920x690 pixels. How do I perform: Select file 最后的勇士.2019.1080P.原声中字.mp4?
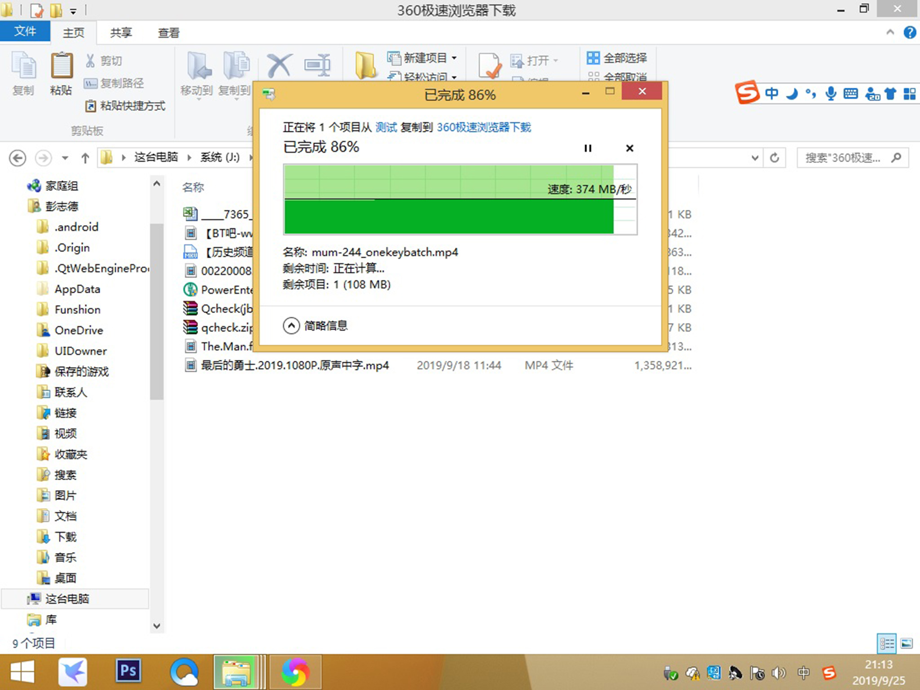(x=294, y=366)
